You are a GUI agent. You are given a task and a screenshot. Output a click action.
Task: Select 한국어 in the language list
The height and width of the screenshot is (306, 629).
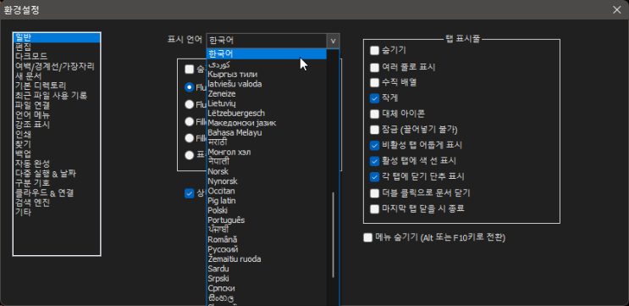[x=267, y=53]
